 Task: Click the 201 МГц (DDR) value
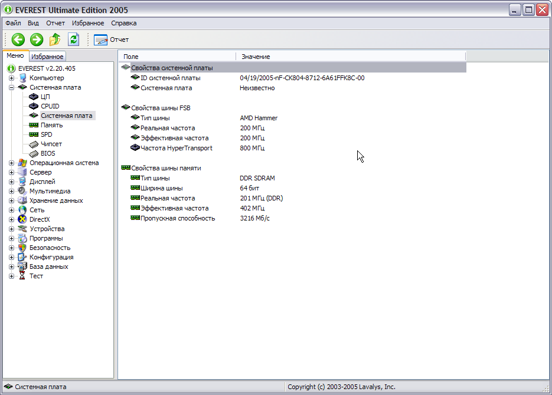tap(261, 198)
